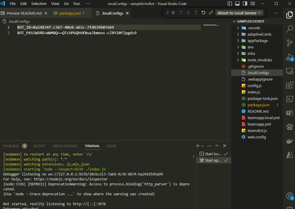Open the Docker whale icon
The width and height of the screenshot is (295, 209).
(x=289, y=141)
